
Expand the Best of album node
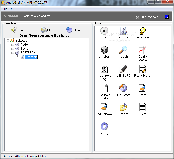tap(13, 49)
